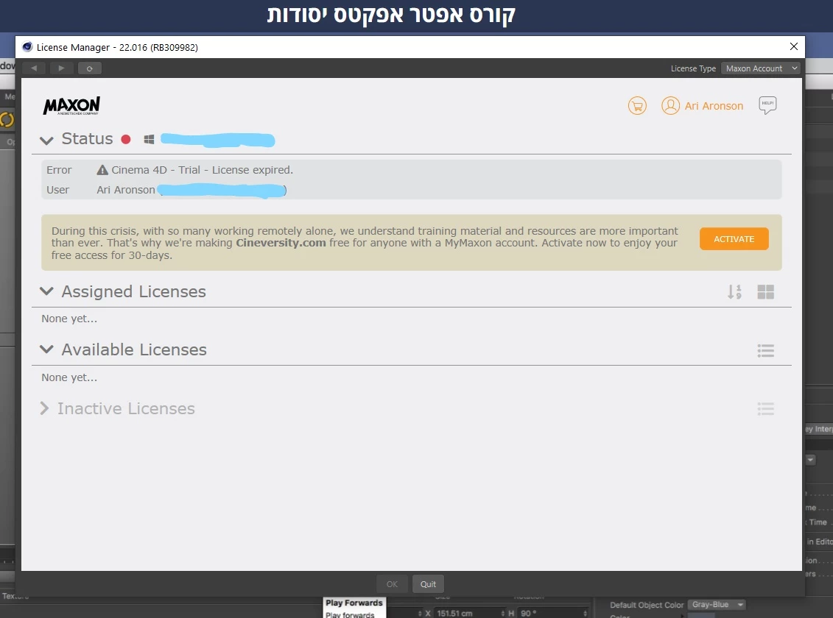833x618 pixels.
Task: Open the License Type dropdown
Action: (x=760, y=68)
